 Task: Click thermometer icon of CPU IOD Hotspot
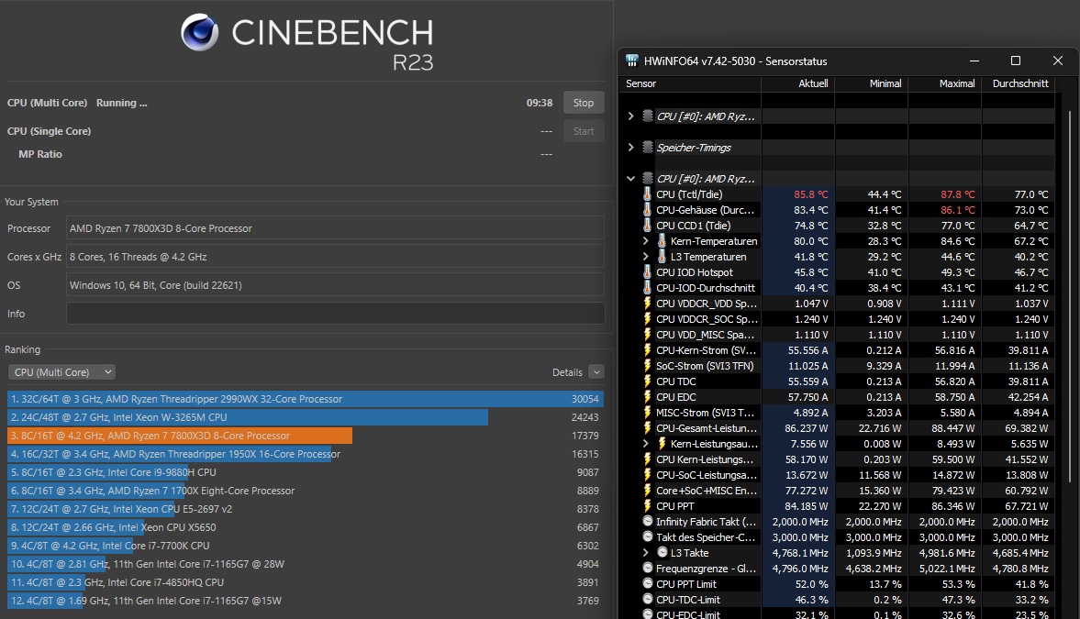pos(648,272)
